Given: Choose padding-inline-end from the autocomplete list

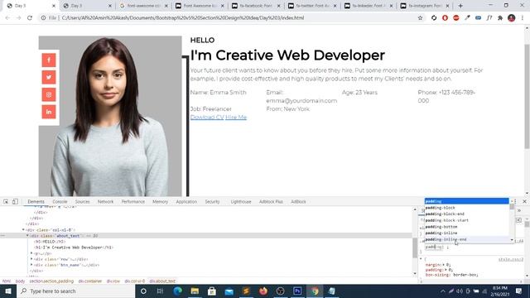Looking at the screenshot, I should 467,239.
